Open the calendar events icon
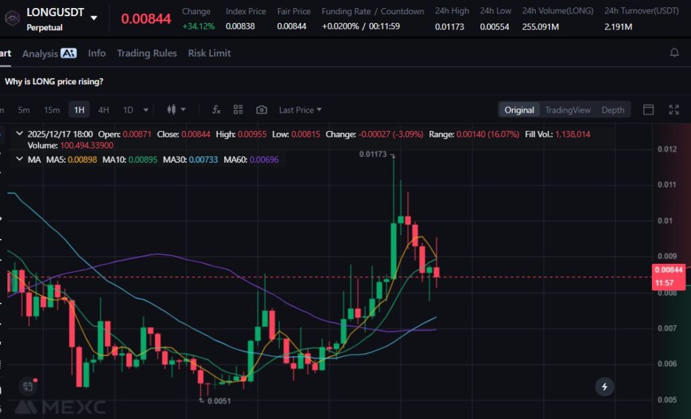 (28, 387)
